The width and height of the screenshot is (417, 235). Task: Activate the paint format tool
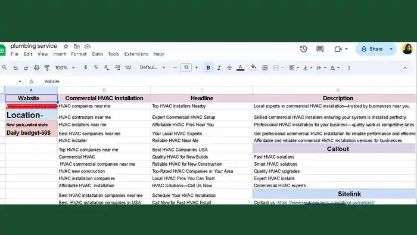pos(47,68)
